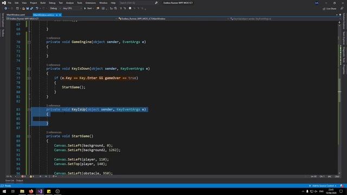Click the system tray microphone icon
This screenshot has width=347, height=195.
click(307, 191)
